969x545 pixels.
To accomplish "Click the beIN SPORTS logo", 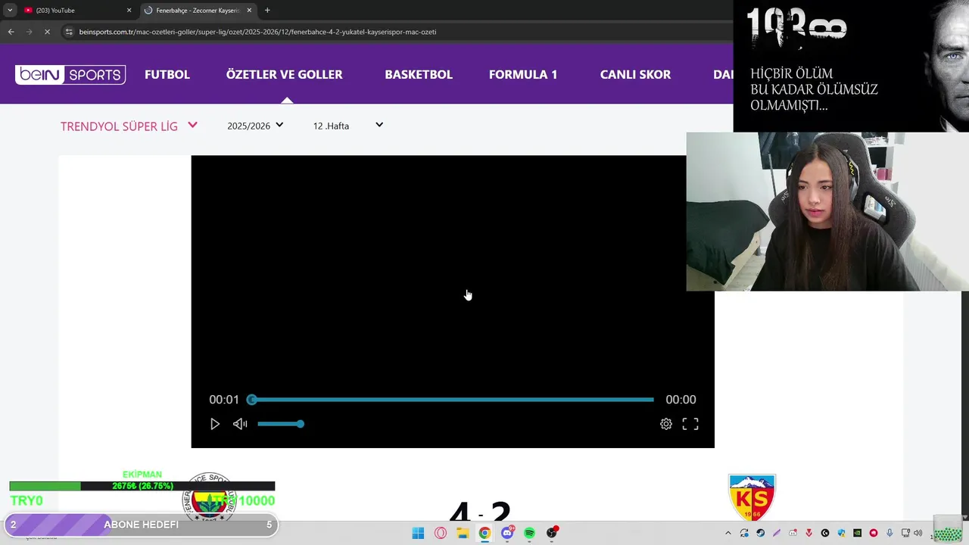I will [x=70, y=74].
